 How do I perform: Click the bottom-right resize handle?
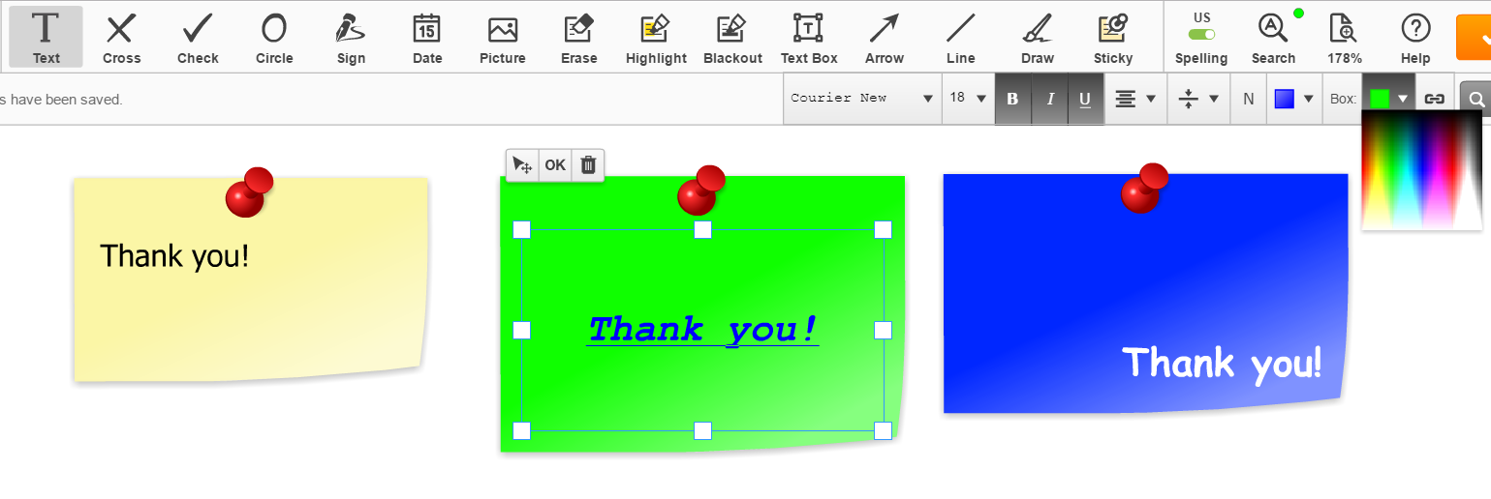[883, 430]
